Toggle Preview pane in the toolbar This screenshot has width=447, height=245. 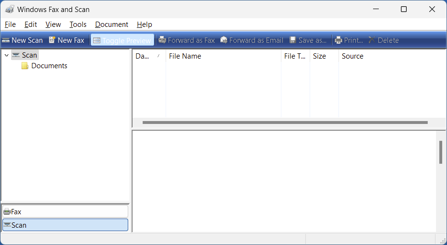(122, 40)
